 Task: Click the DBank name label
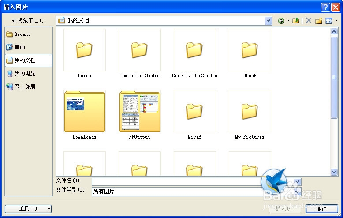tap(250, 75)
